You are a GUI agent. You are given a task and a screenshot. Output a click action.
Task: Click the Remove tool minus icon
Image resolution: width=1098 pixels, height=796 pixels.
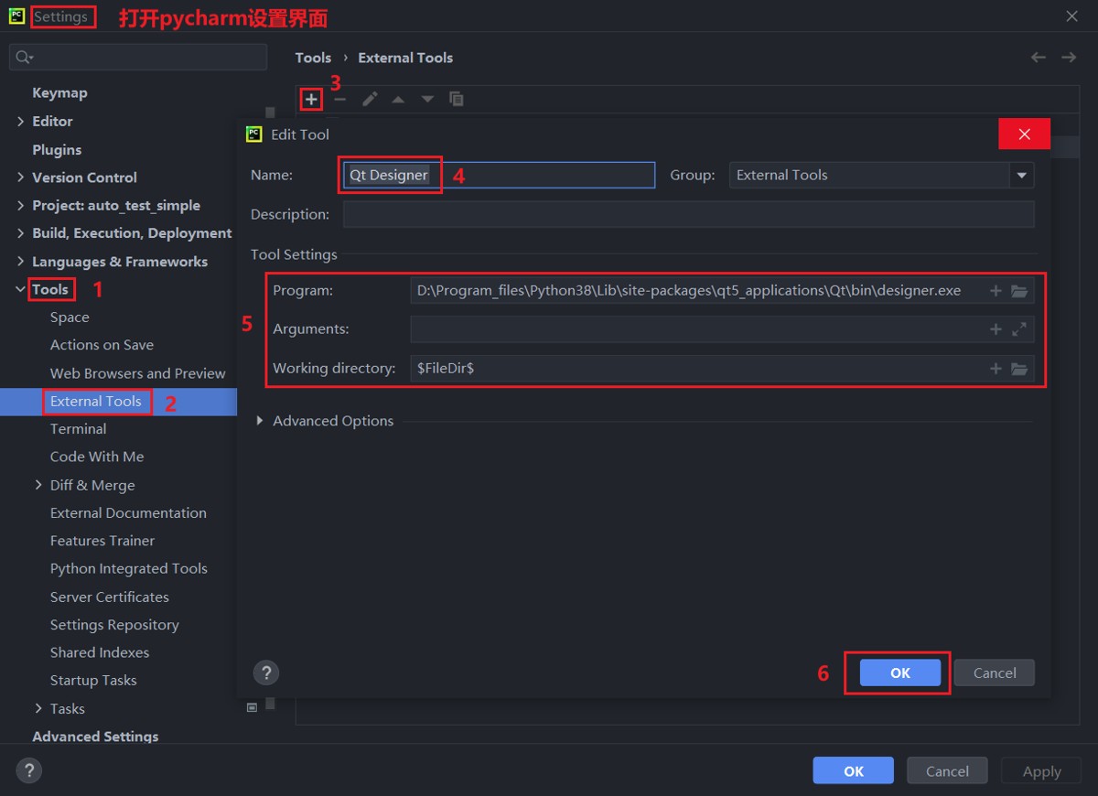(340, 99)
